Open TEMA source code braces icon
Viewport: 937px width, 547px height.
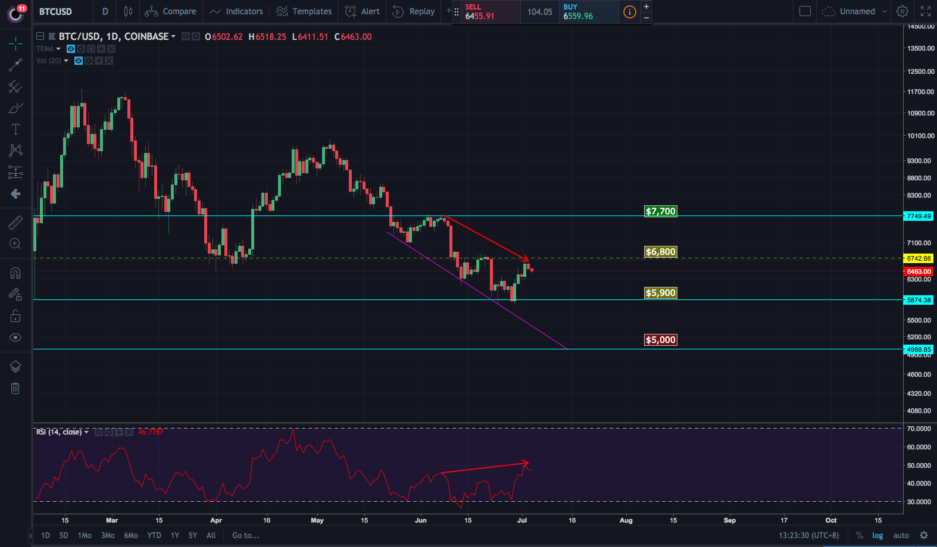(91, 49)
